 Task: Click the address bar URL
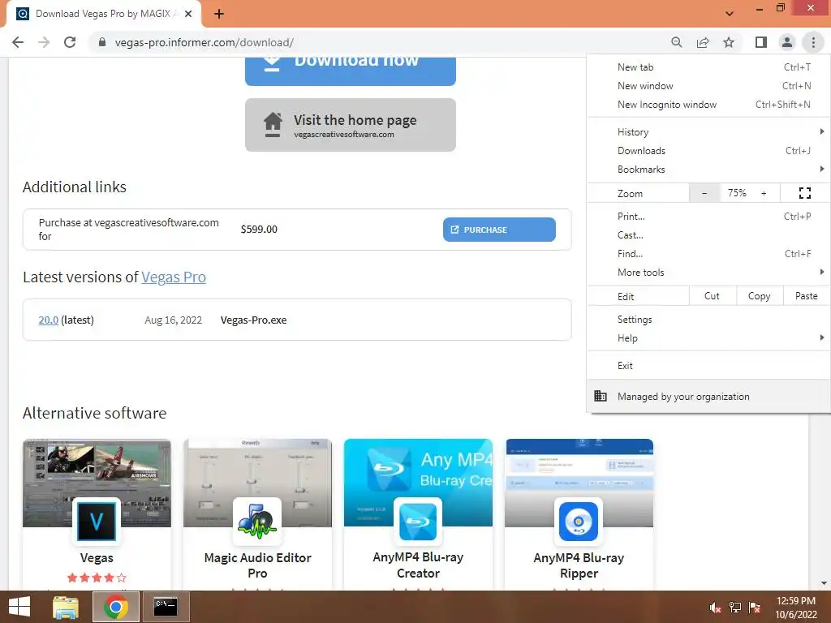(204, 42)
